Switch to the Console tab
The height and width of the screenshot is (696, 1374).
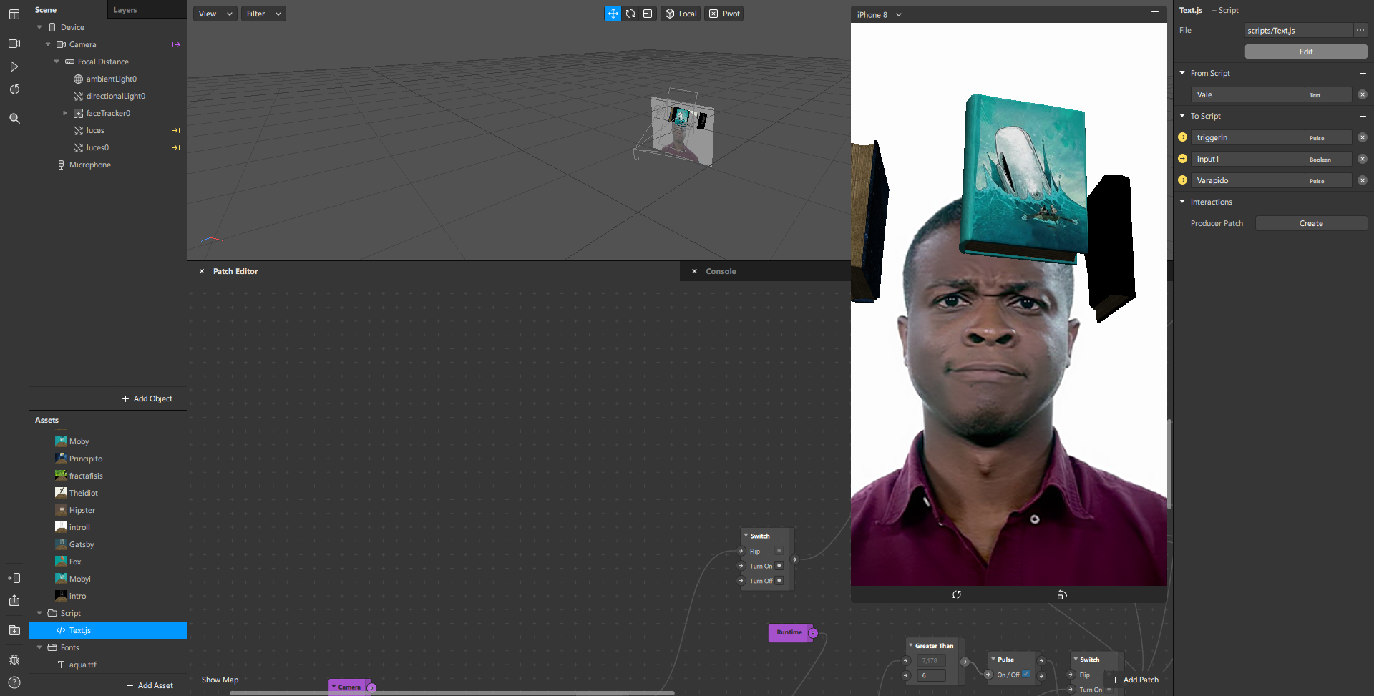(x=721, y=271)
